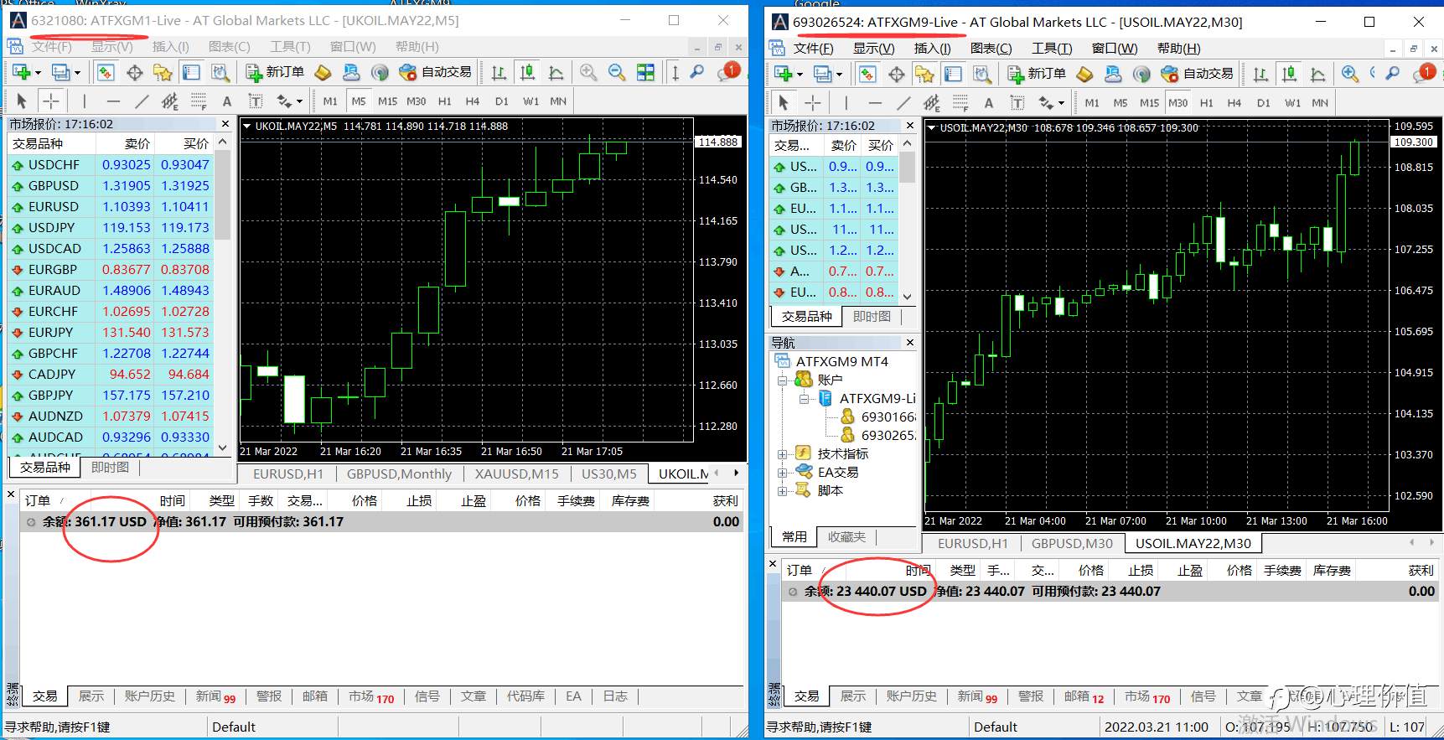Pick the text label tool 'A' in right window
Screen dimensions: 1444x740
pos(988,103)
